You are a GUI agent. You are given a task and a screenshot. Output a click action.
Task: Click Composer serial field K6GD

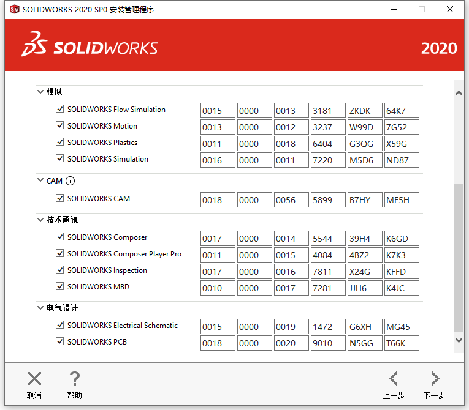[x=402, y=238]
